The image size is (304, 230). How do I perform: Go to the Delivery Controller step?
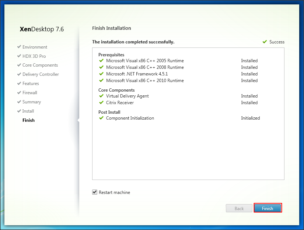(x=41, y=74)
